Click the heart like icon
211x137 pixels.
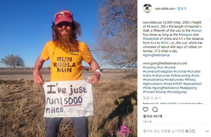(x=145, y=109)
